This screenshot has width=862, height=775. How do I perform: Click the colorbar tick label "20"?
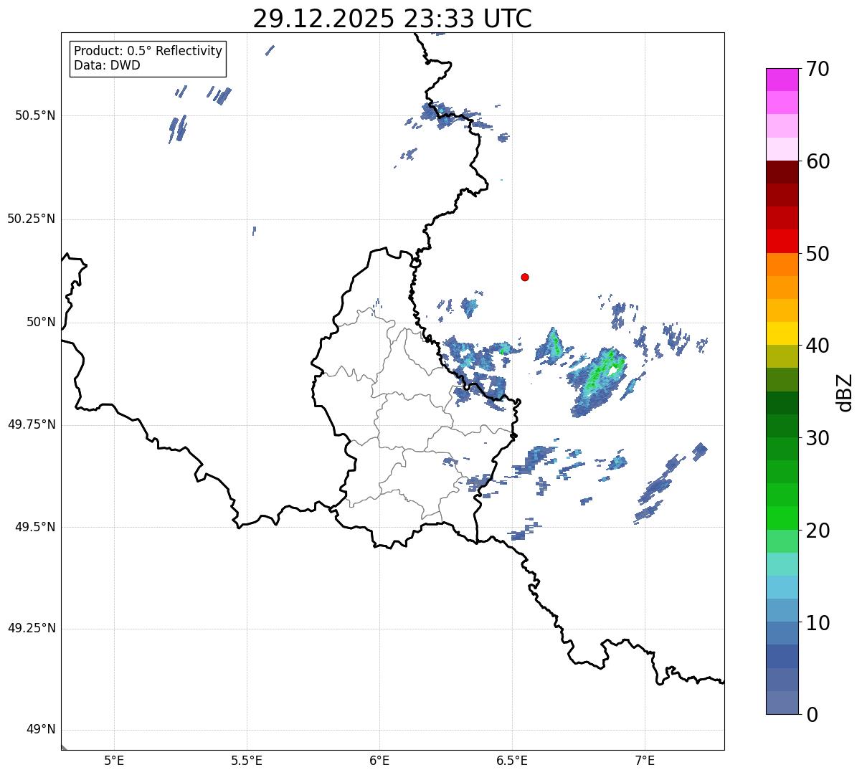tap(818, 531)
